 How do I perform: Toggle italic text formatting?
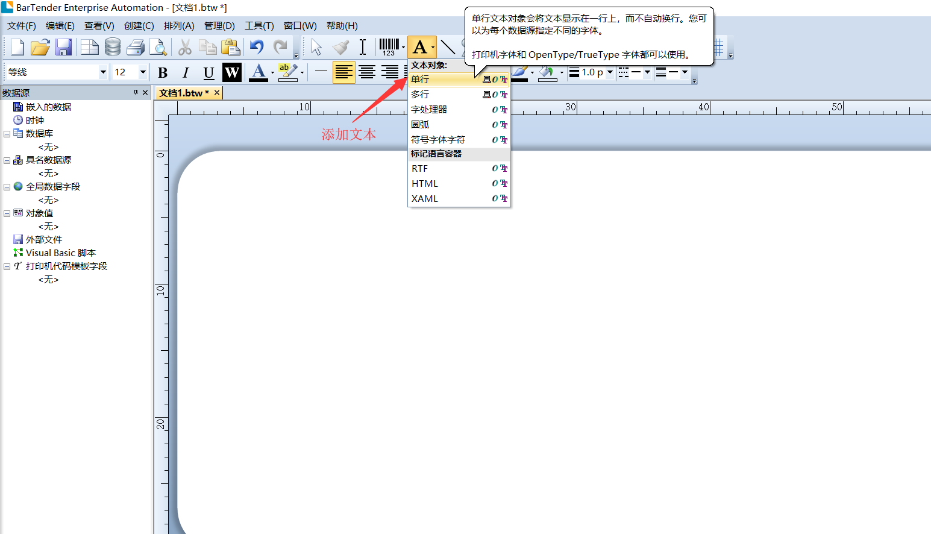point(186,73)
